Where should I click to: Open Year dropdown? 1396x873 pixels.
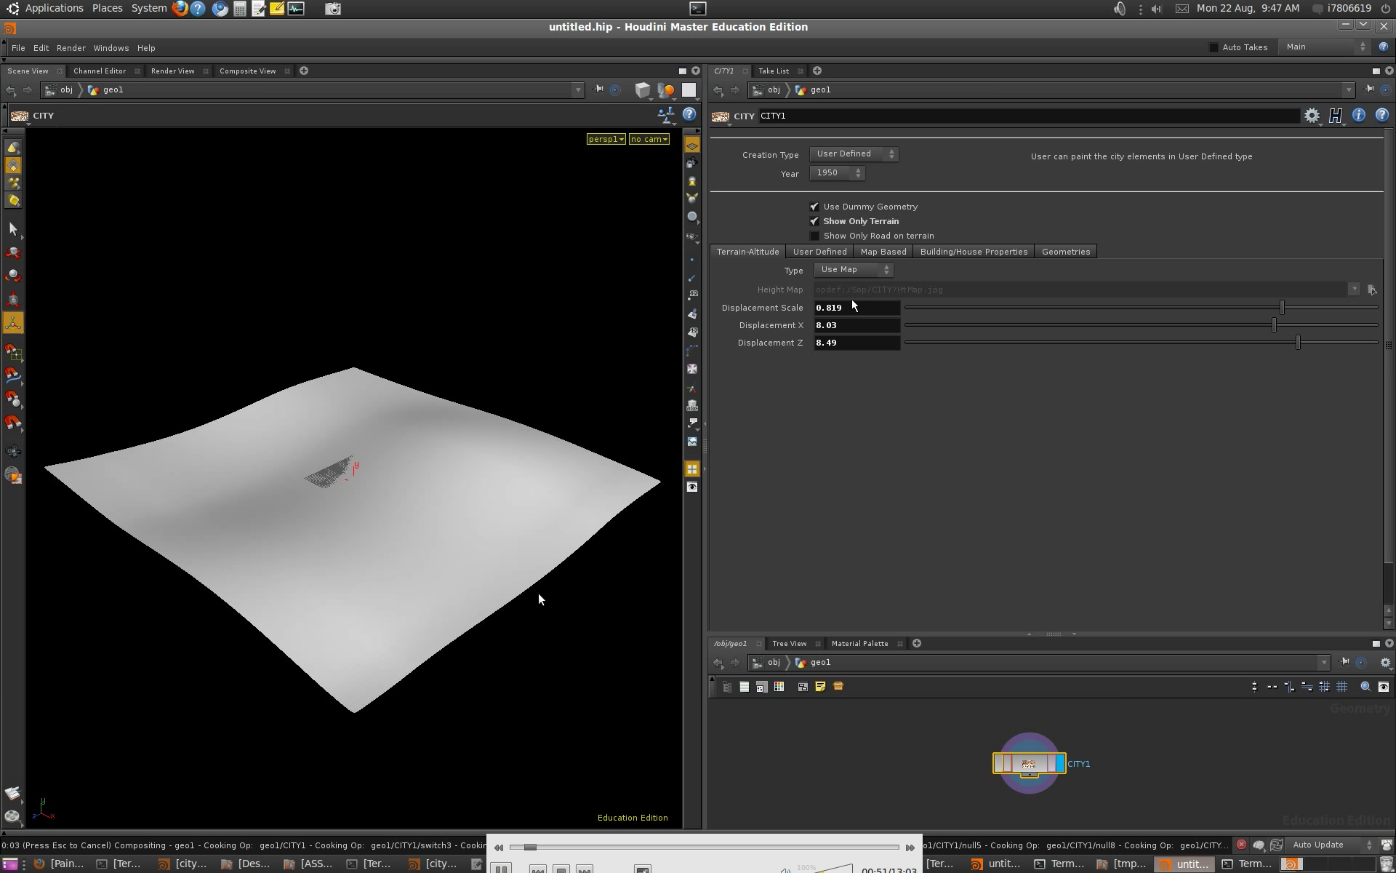(x=837, y=173)
